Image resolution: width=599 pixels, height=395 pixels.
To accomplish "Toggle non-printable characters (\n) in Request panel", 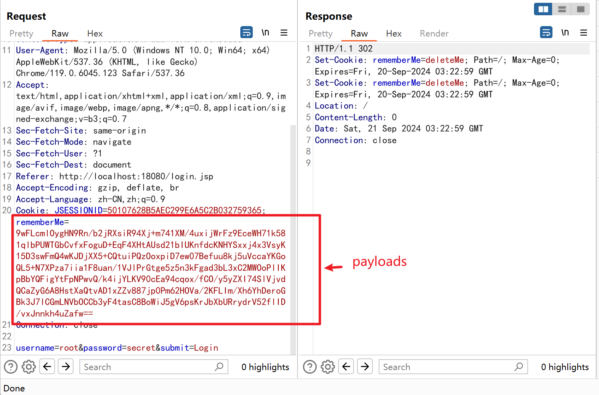I will pyautogui.click(x=265, y=33).
